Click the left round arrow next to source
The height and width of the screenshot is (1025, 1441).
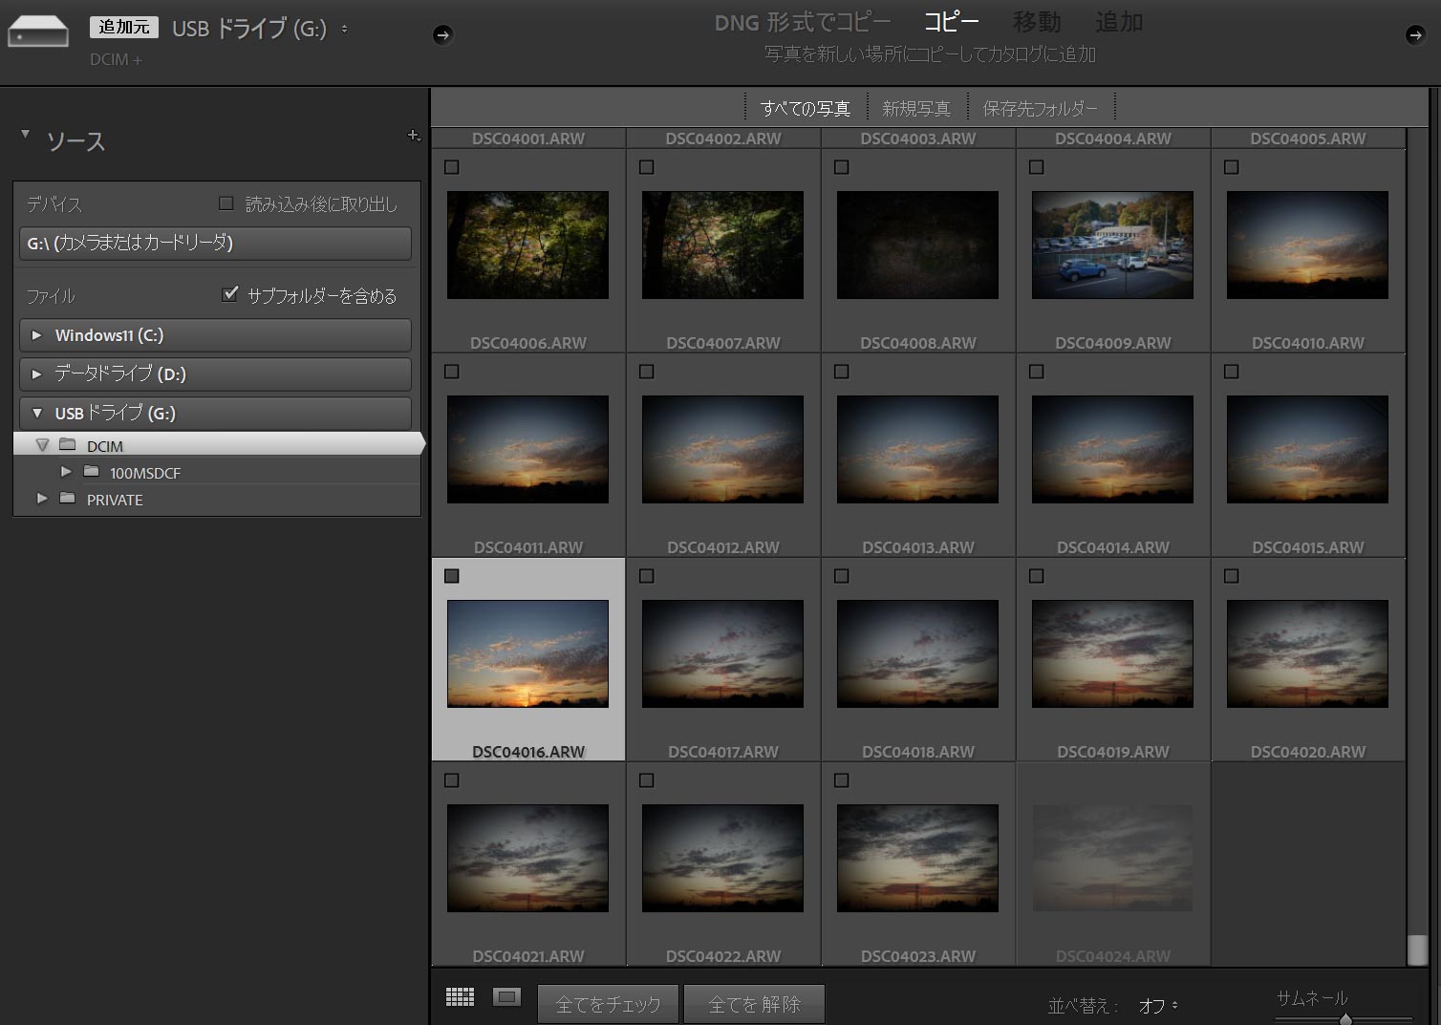click(442, 35)
